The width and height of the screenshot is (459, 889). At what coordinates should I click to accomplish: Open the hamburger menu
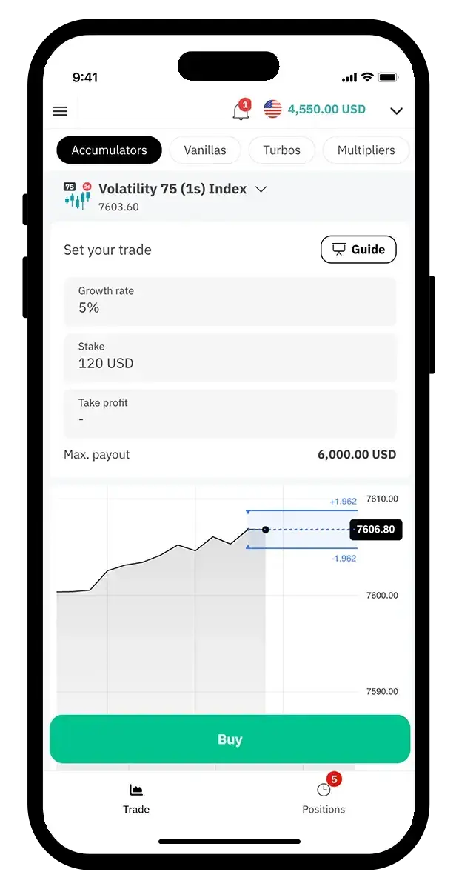point(60,111)
